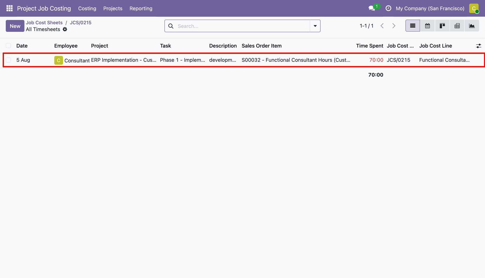
Task: Open the apps grid menu icon
Action: (x=9, y=8)
